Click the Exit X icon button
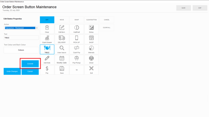The image size is (209, 117). (91, 70)
